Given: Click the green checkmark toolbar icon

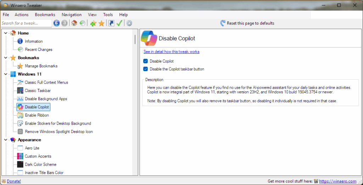Looking at the screenshot, I should click(x=119, y=23).
